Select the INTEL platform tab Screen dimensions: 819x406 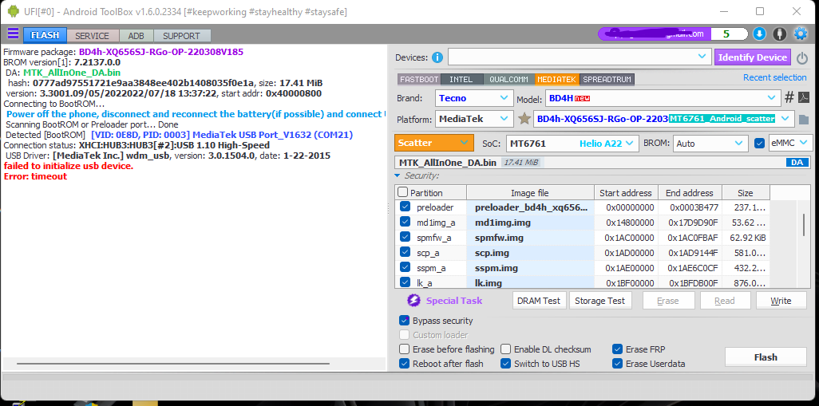pyautogui.click(x=461, y=79)
